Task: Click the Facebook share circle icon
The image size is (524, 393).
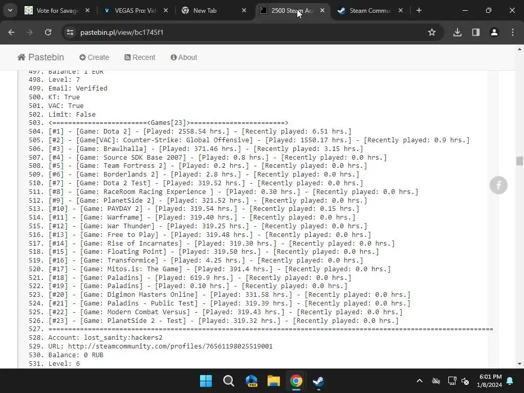Action: click(498, 185)
